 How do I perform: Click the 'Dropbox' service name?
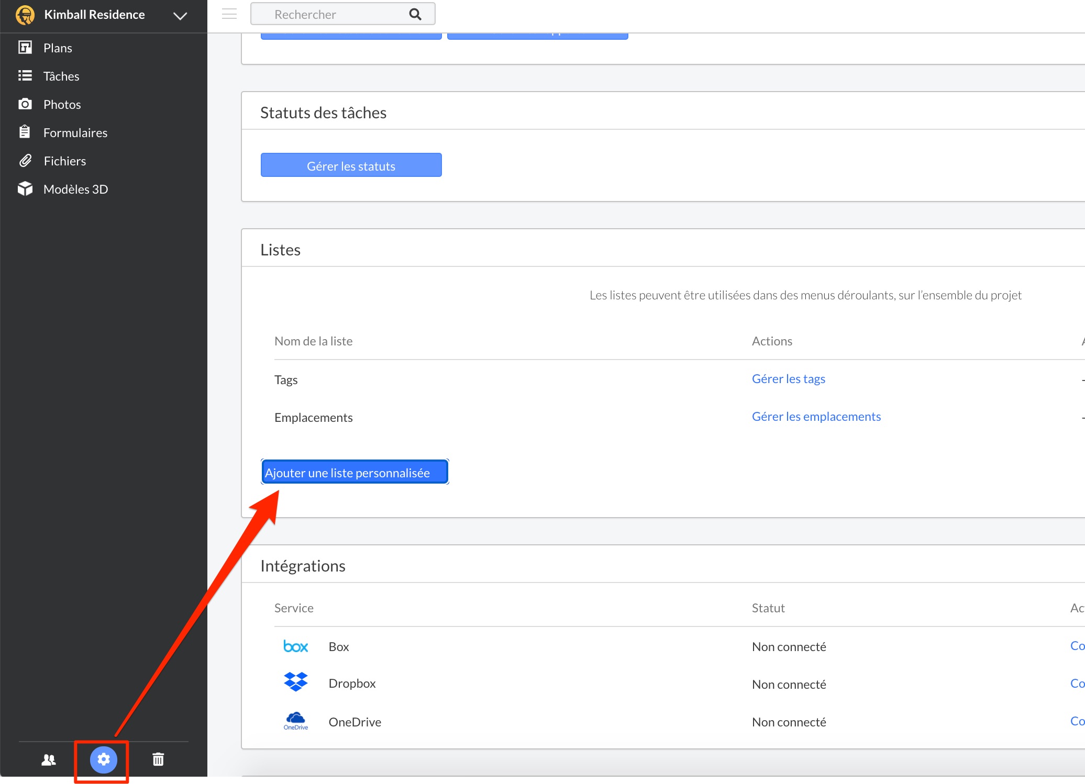coord(352,683)
